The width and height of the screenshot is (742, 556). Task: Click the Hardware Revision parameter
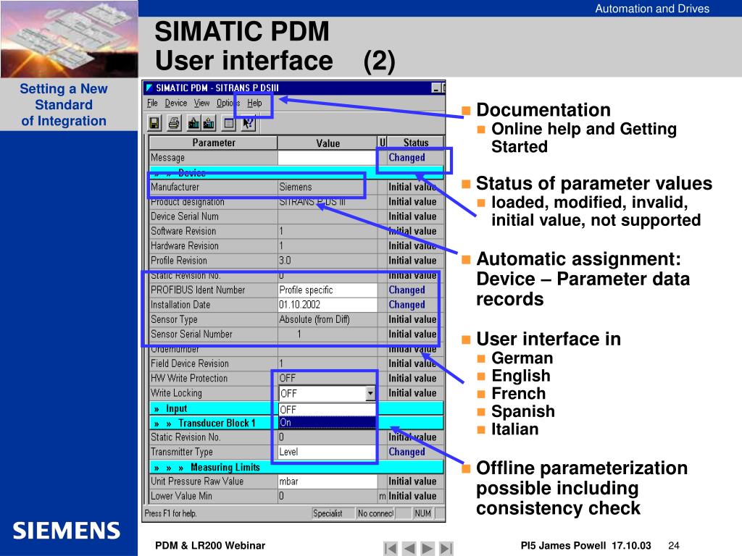click(185, 246)
